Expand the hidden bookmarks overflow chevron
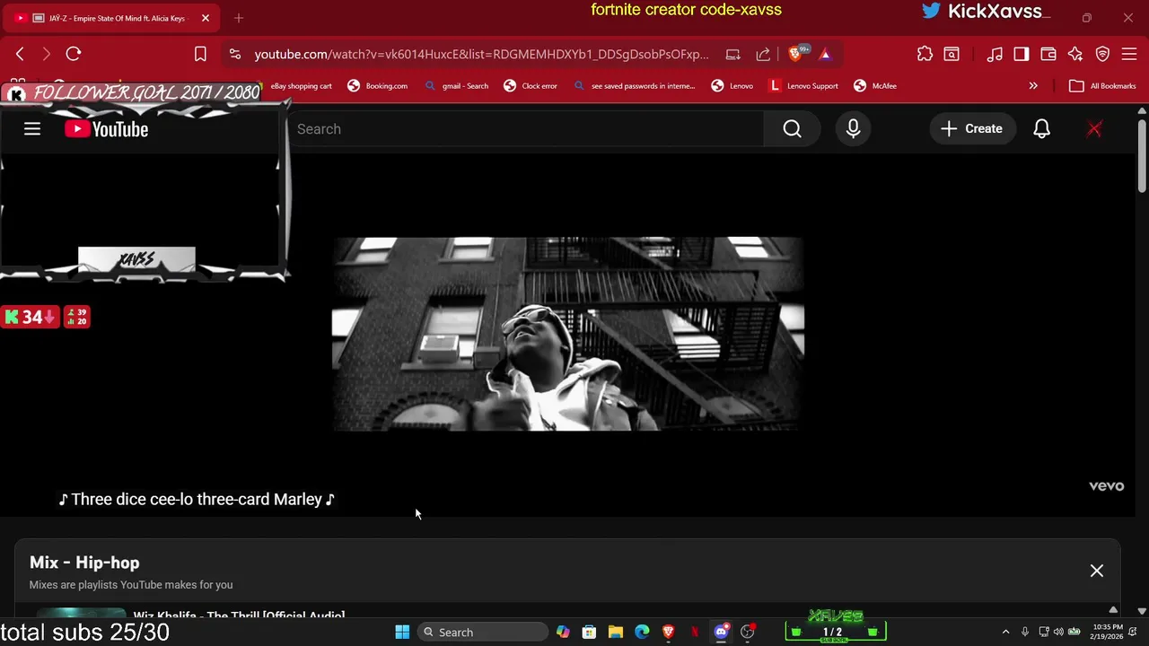 tap(1033, 86)
